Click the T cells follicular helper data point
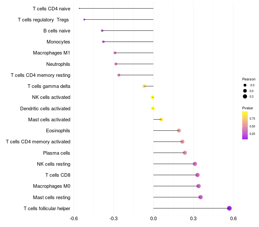The height and width of the screenshot is (227, 259). (229, 209)
